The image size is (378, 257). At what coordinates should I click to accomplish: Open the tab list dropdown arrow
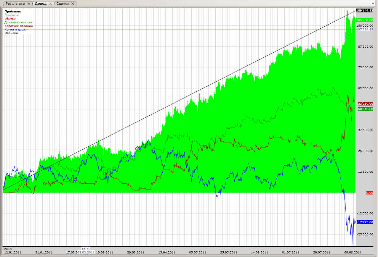[x=373, y=4]
